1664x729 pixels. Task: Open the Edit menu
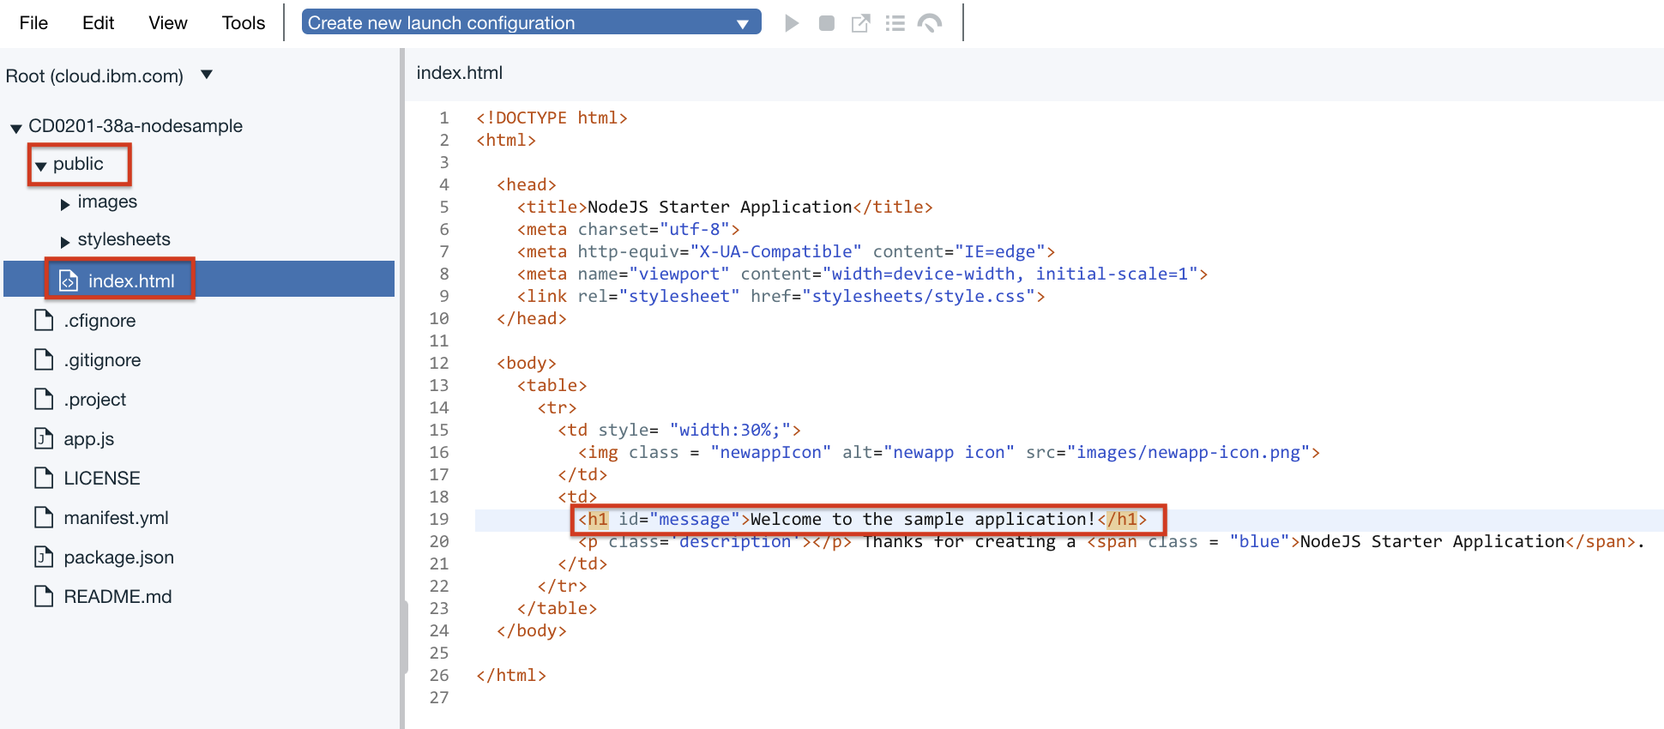[98, 23]
